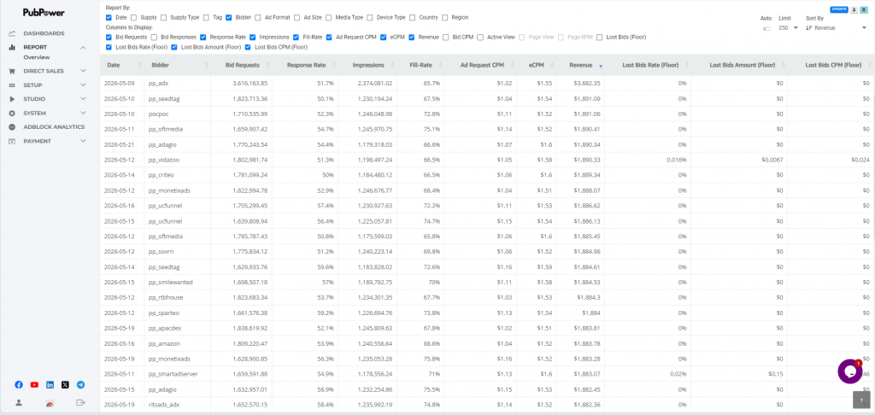The height and width of the screenshot is (415, 875).
Task: Open the X (Twitter) social icon
Action: 65,385
